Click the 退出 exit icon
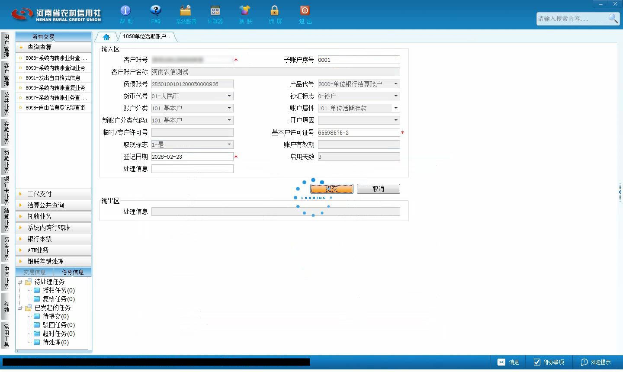This screenshot has width=623, height=372. 305,14
